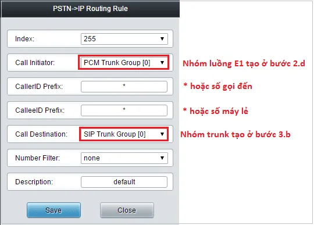Open the Call Initiator dropdown
This screenshot has height=225, width=314.
tap(124, 63)
